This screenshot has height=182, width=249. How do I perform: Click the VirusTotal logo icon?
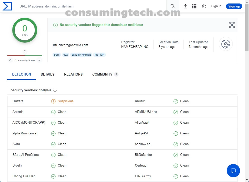click(7, 6)
